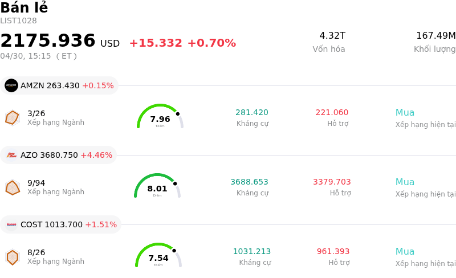The image size is (456, 278).
Task: Click AMZN industry rank radar icon
Action: (x=12, y=117)
